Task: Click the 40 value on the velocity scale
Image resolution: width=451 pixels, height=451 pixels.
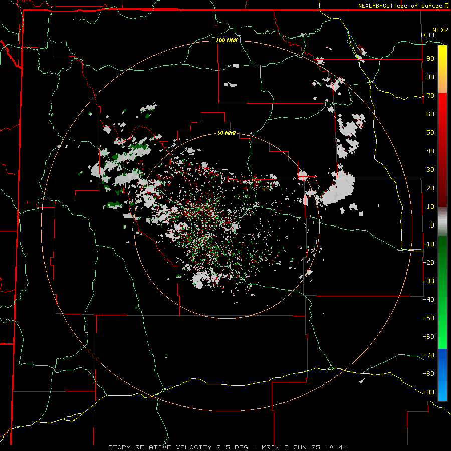Action: click(430, 151)
